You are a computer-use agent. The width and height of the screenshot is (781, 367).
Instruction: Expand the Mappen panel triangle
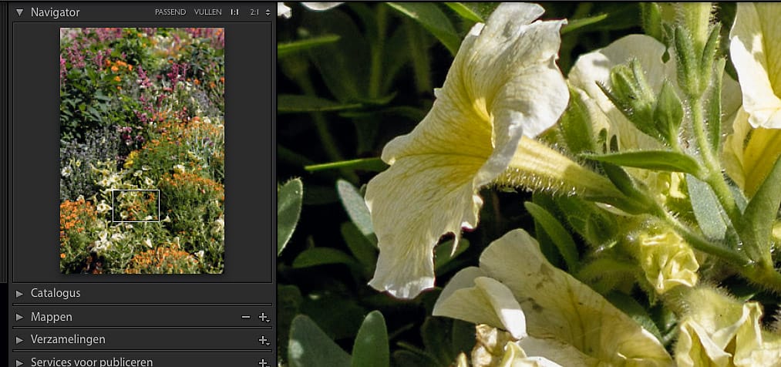19,317
